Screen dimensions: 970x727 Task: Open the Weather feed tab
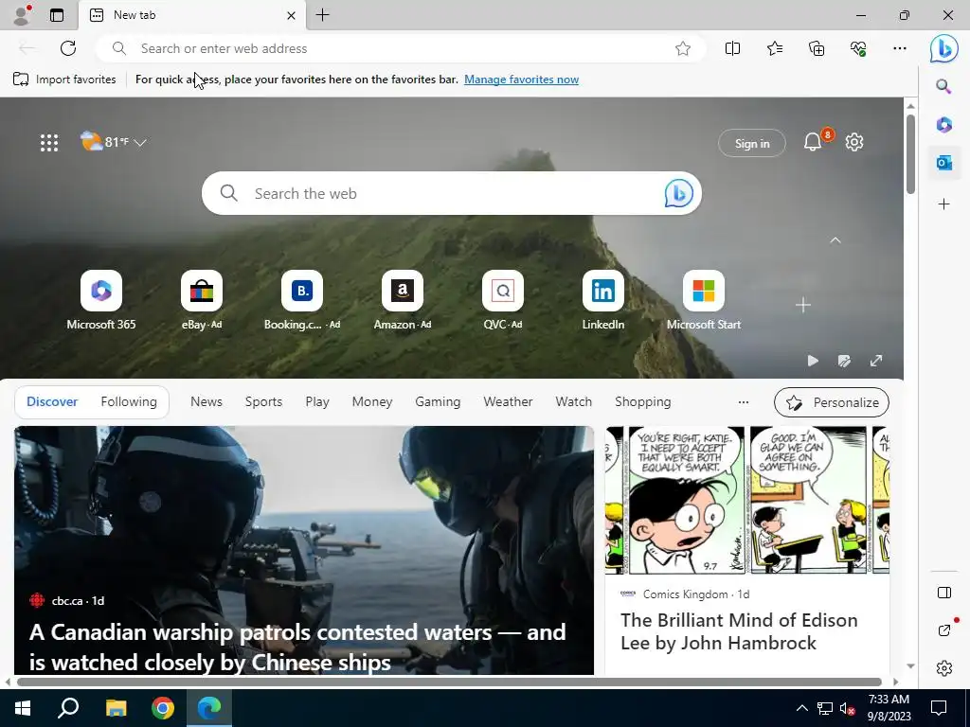508,401
